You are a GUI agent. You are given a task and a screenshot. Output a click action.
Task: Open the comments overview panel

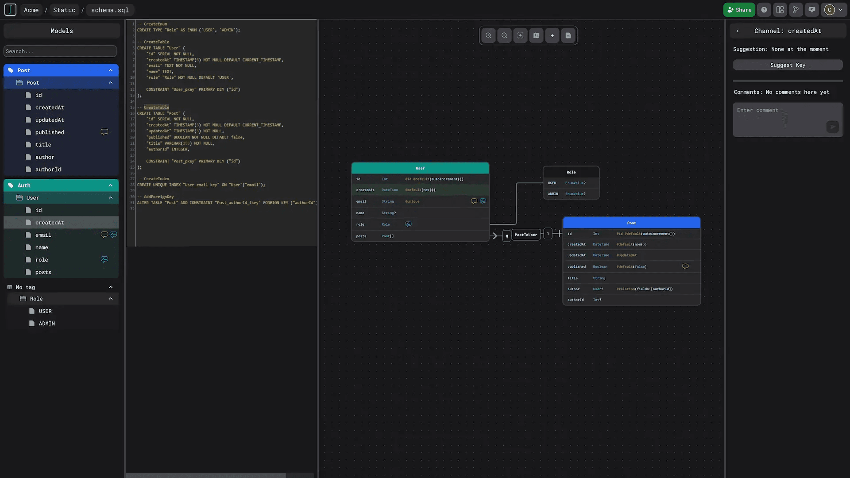click(811, 9)
